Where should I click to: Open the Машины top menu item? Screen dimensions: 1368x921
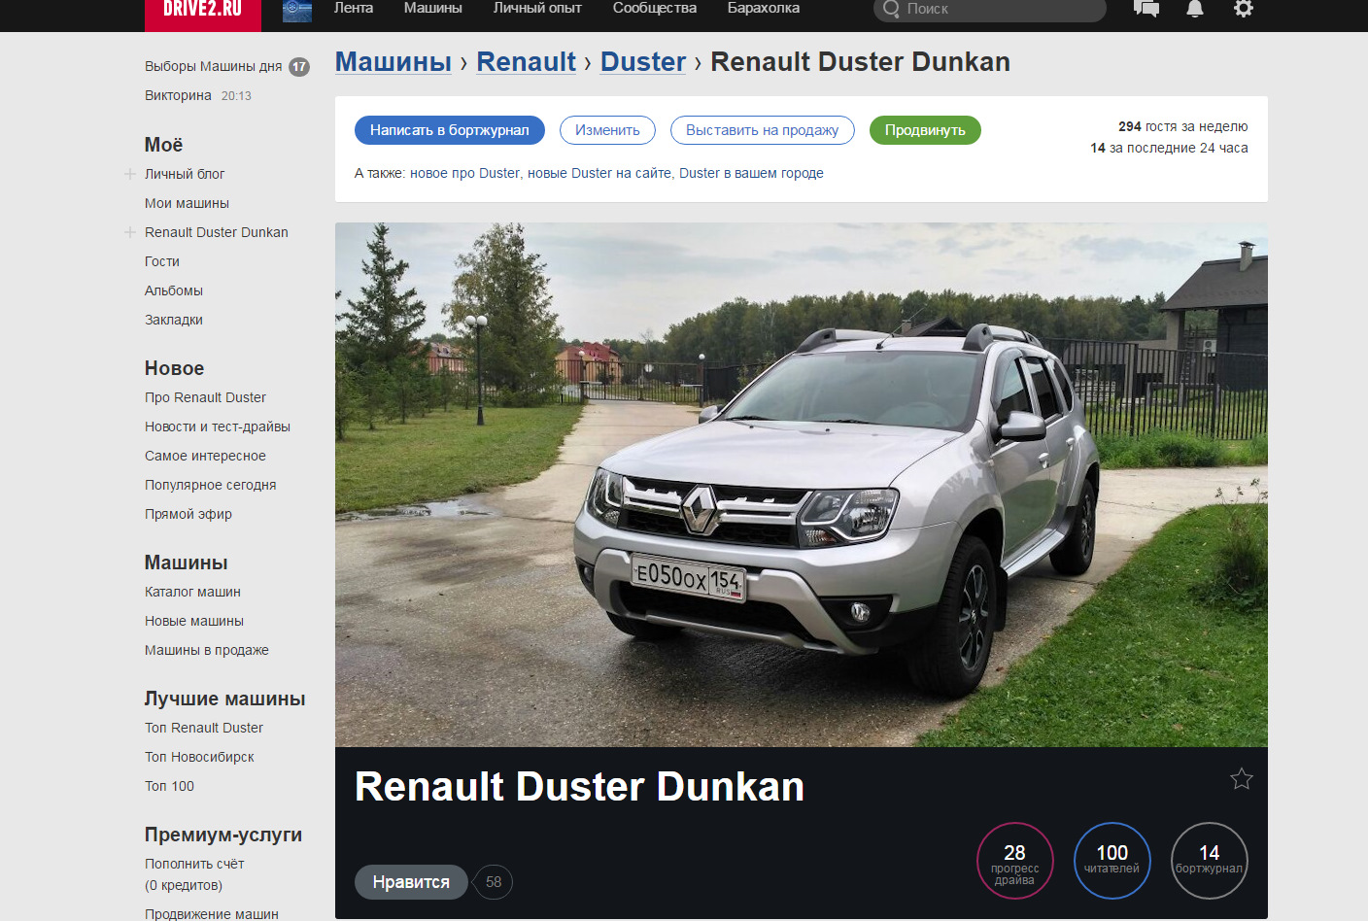point(433,8)
